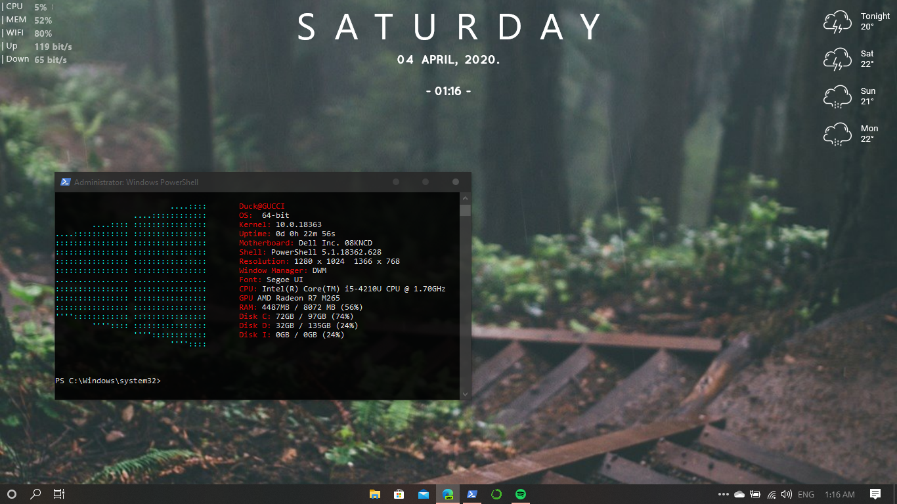Click the 'Kernel: 10.0.18363' line
897x504 pixels.
click(280, 224)
